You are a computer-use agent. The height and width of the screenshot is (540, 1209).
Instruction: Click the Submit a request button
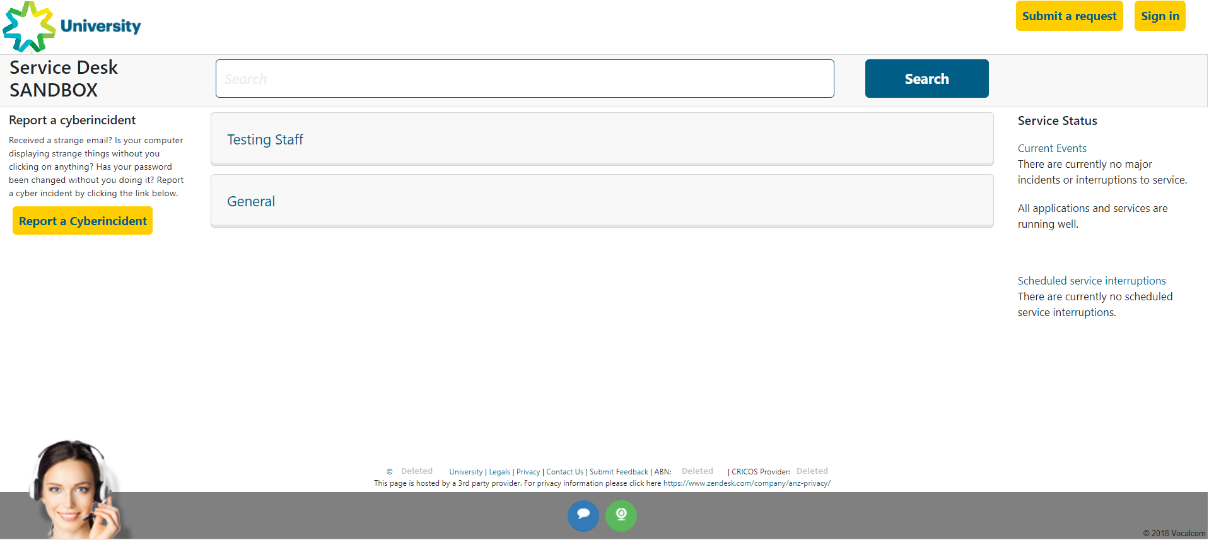[x=1069, y=16]
